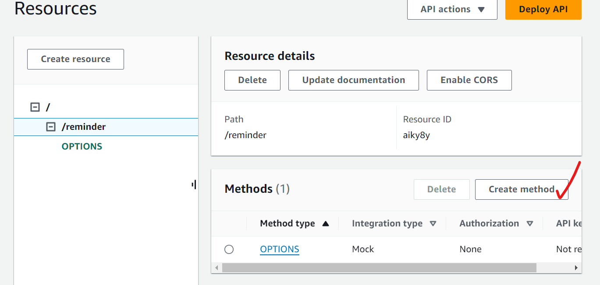The width and height of the screenshot is (600, 285).
Task: Click the Methods table horizontal scrollbar thumb
Action: point(379,268)
